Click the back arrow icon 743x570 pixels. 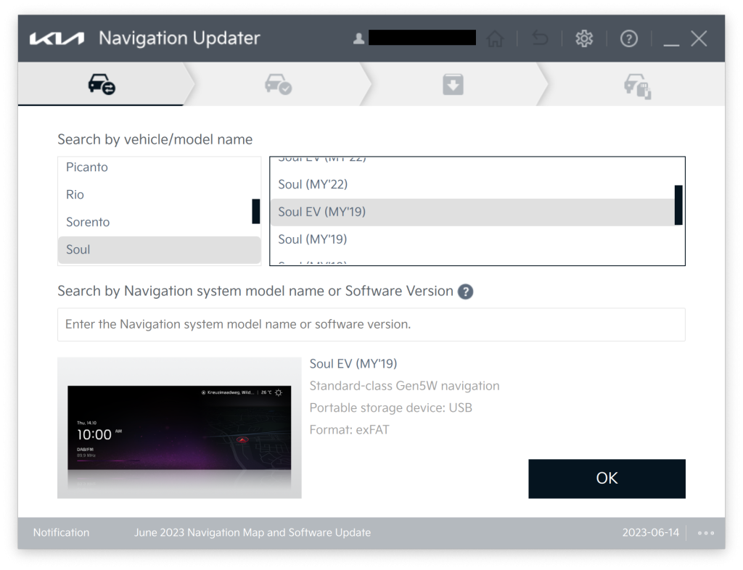click(x=540, y=38)
